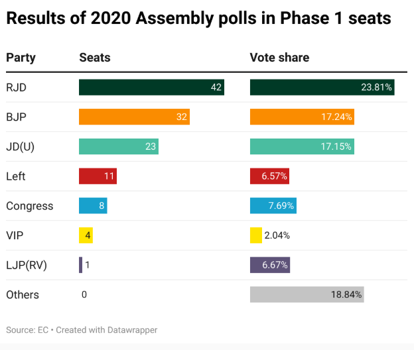Click the LJP(RV) purple vote share bar
Image resolution: width=414 pixels, height=350 pixels.
(x=270, y=265)
